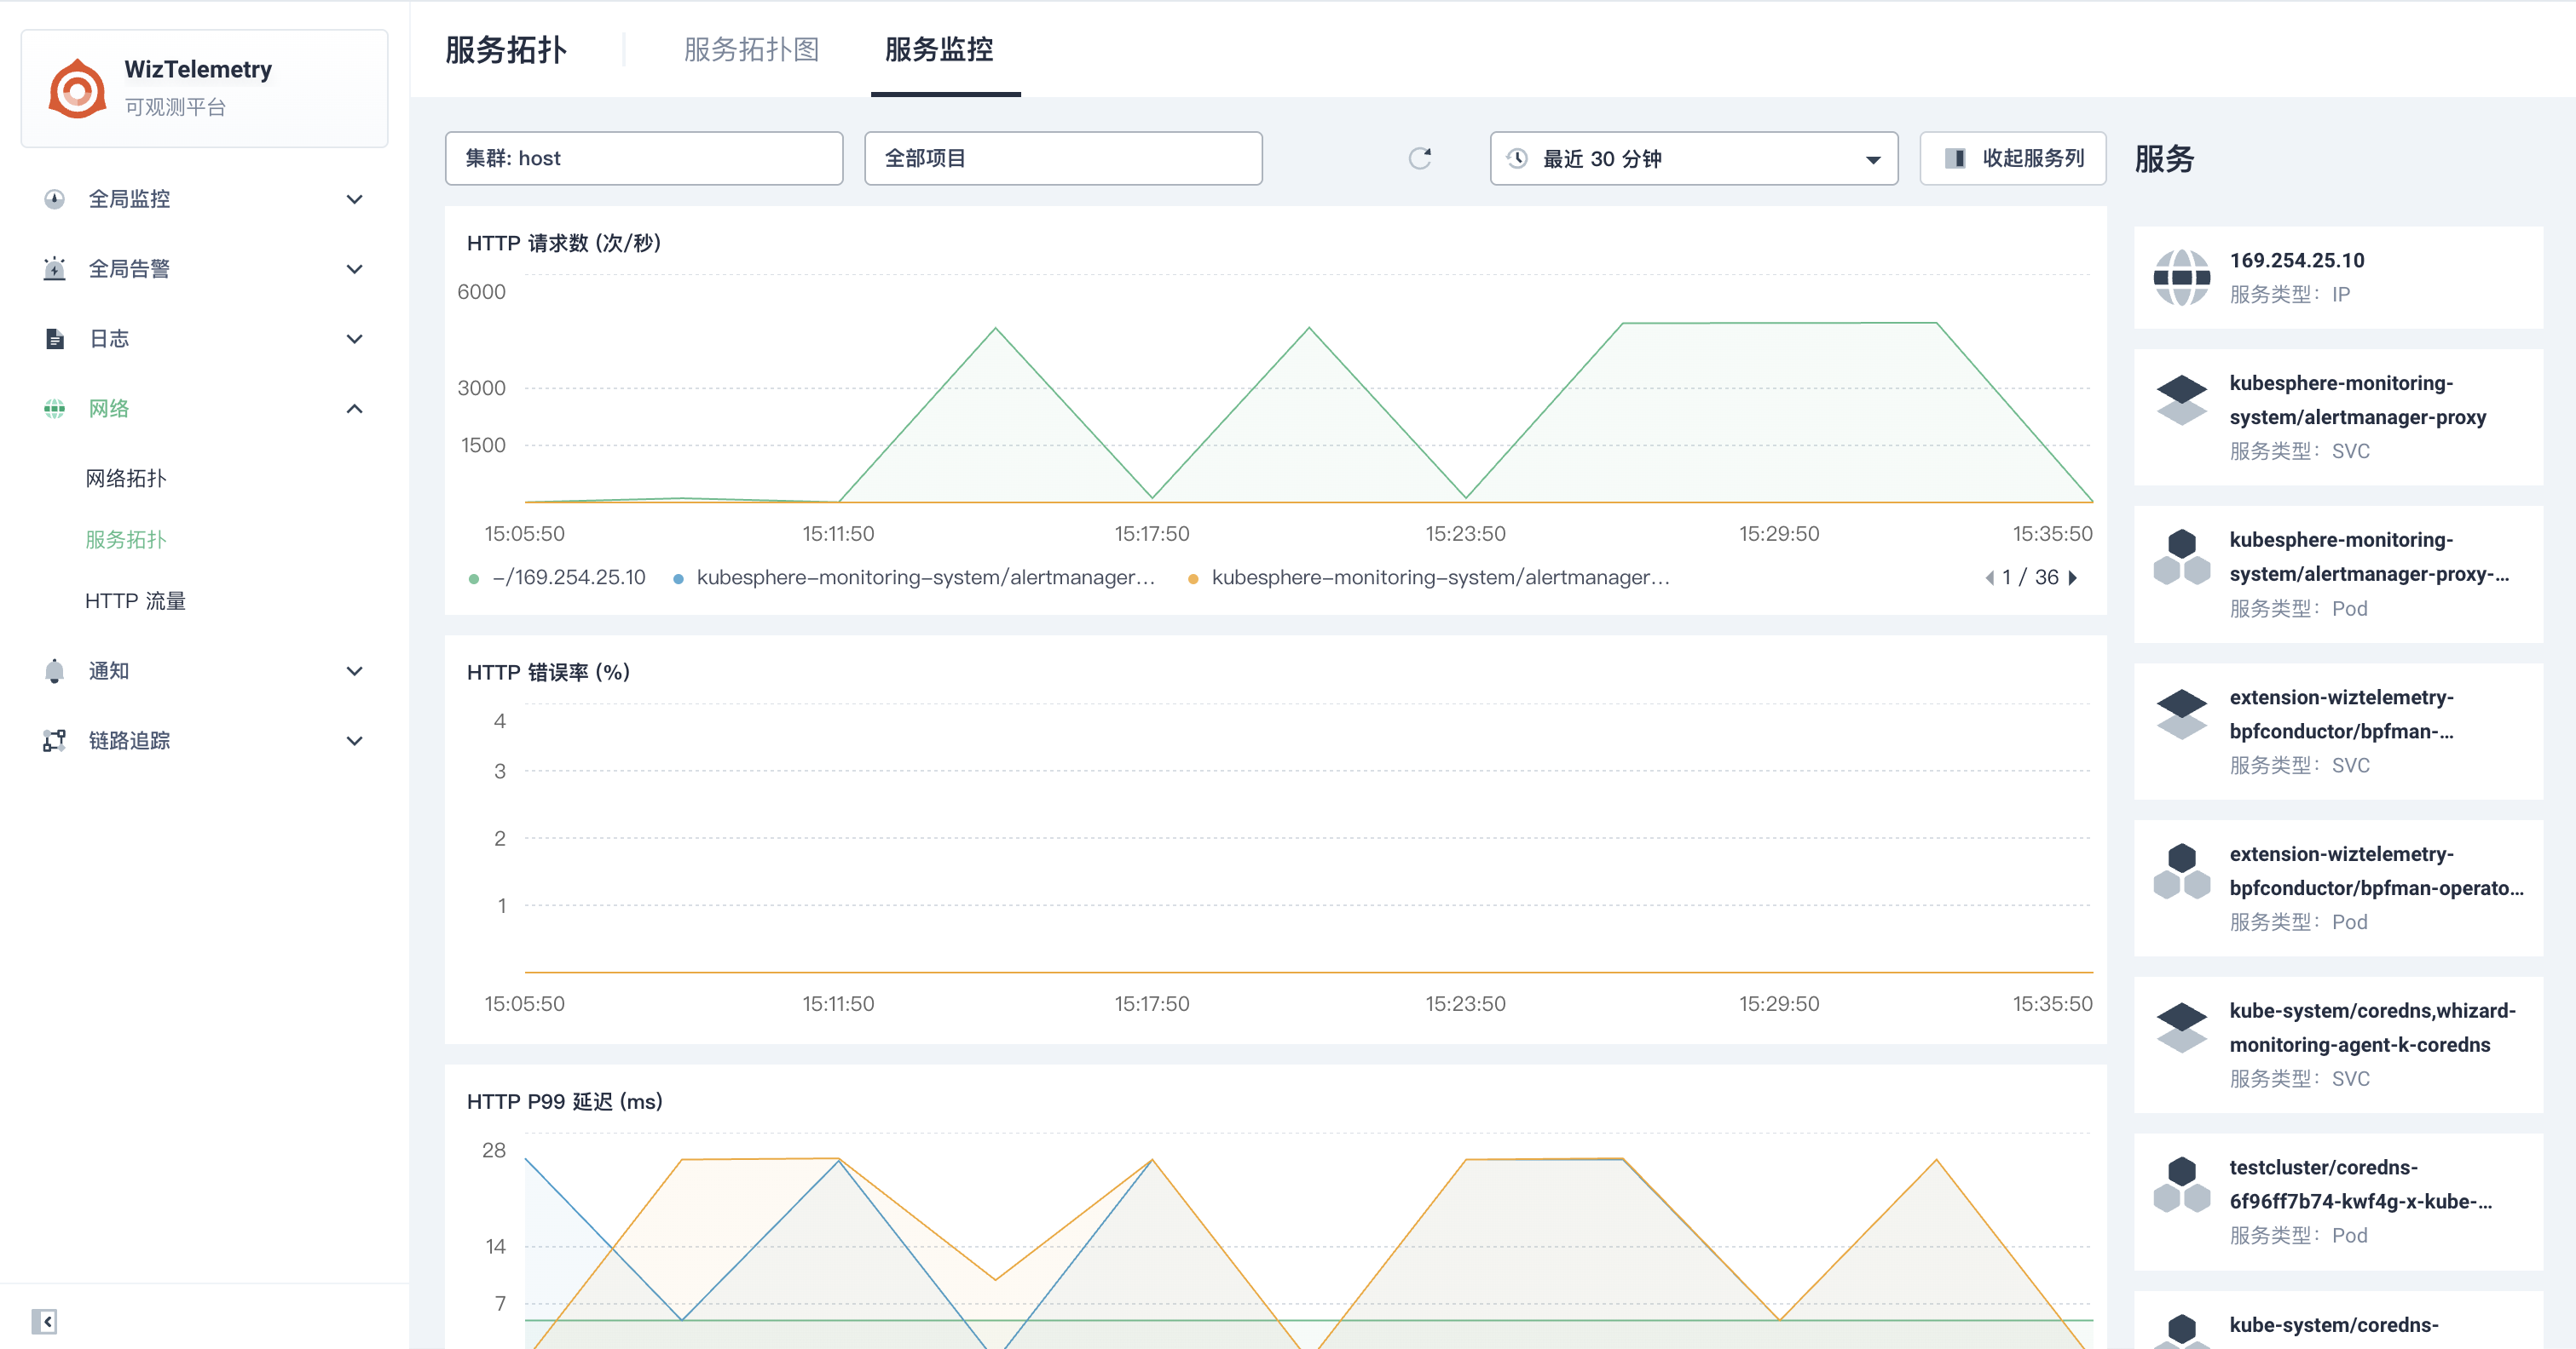
Task: Go to the next legend page arrow
Action: pyautogui.click(x=2073, y=577)
